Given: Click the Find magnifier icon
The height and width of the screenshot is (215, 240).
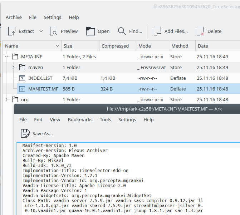Looking at the screenshot, I should [x=122, y=31].
